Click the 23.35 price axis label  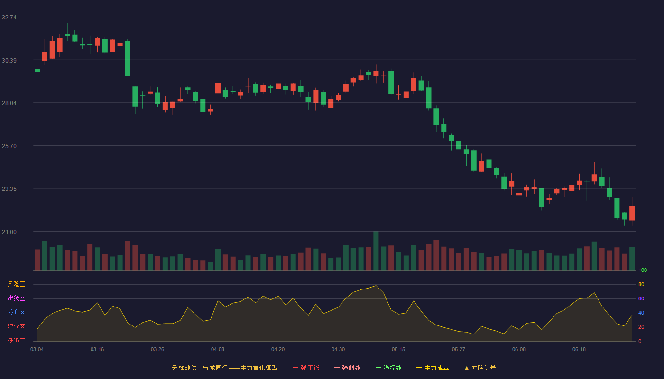coord(9,189)
